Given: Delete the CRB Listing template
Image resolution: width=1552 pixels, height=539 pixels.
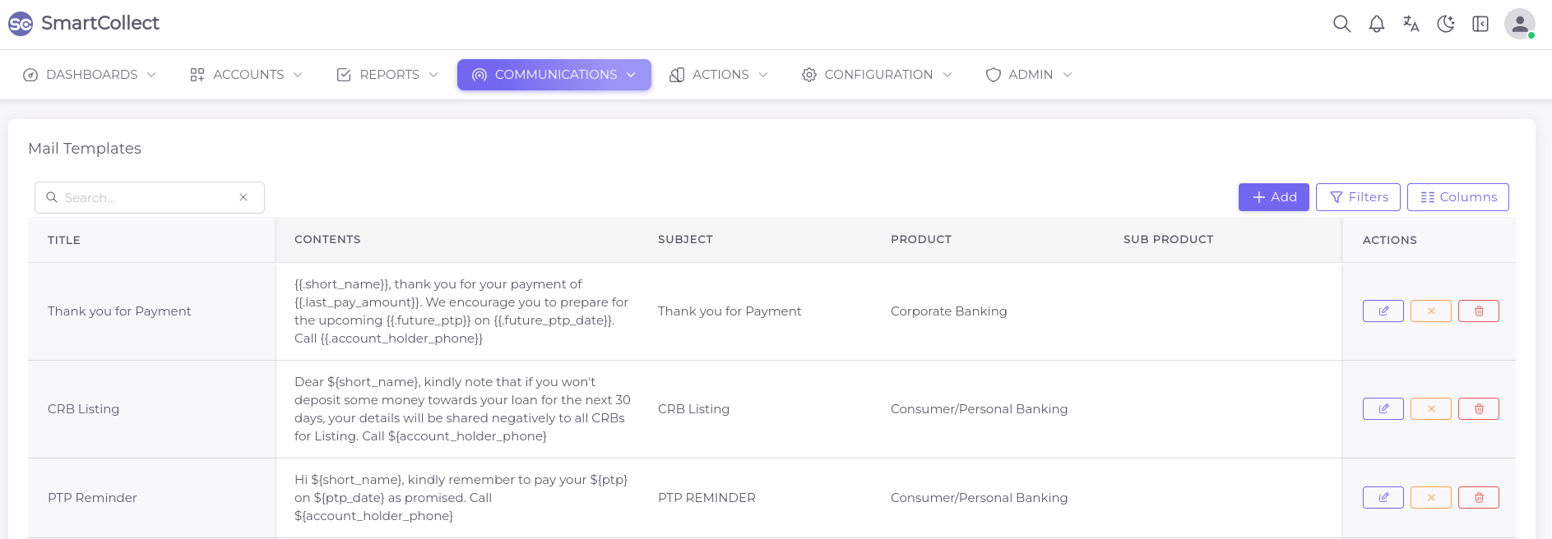Looking at the screenshot, I should tap(1478, 409).
